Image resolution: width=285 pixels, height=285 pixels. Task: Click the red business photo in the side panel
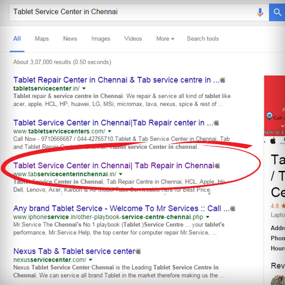tap(275, 105)
